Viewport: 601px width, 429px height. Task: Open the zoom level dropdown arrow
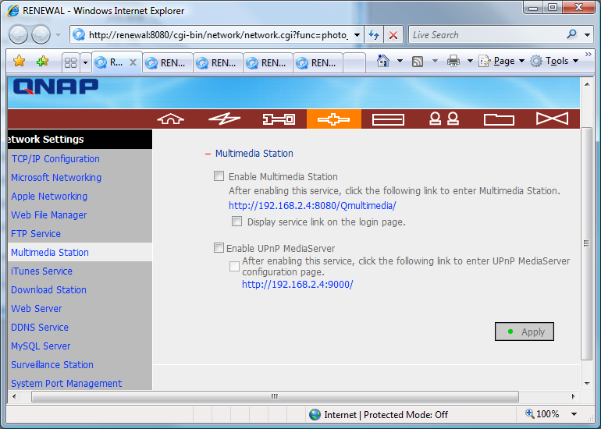tap(574, 415)
